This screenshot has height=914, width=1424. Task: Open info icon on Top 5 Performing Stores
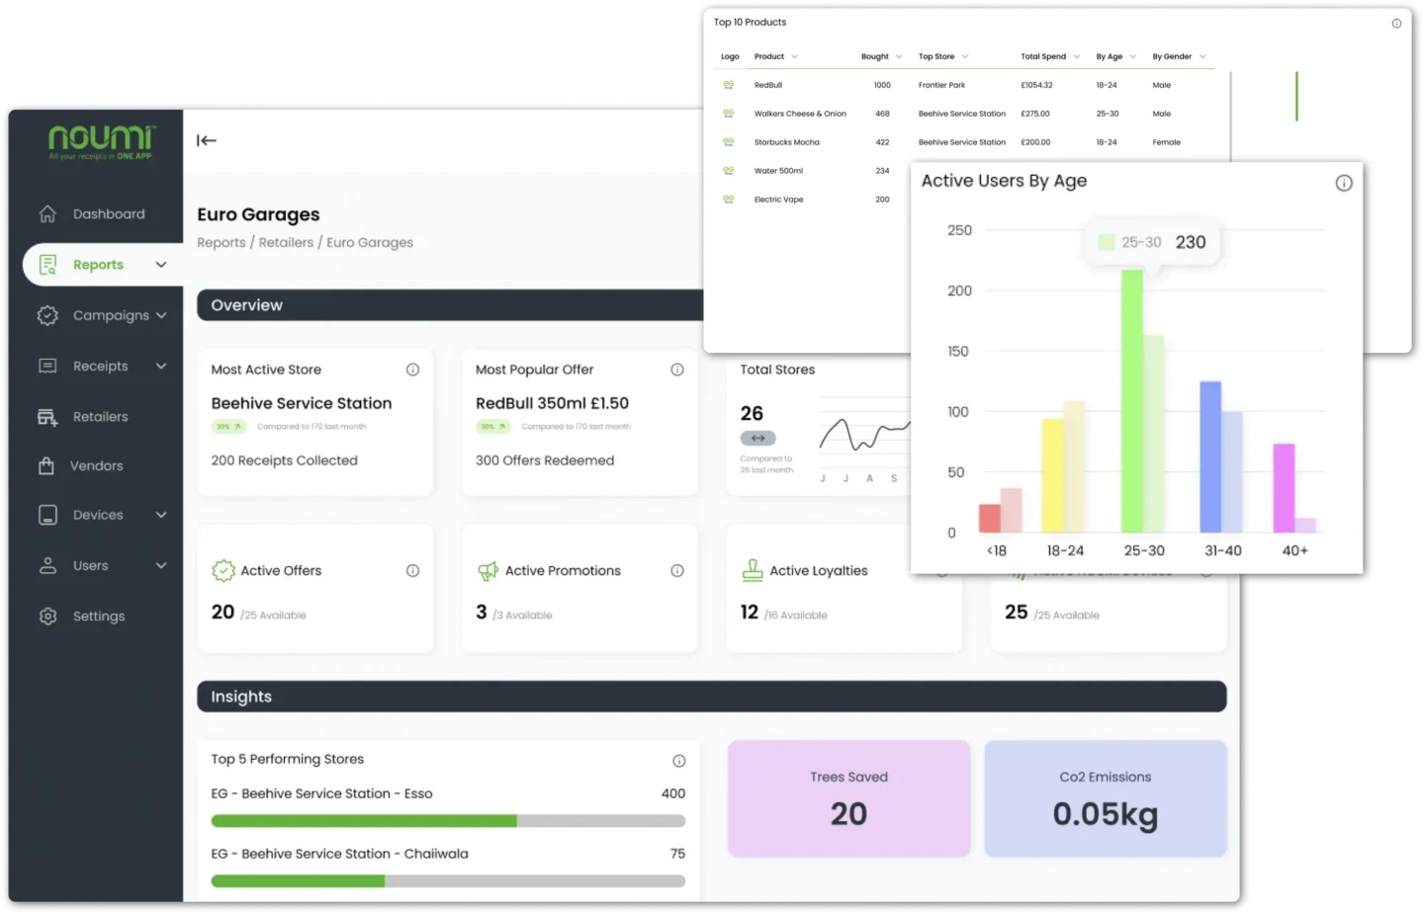[679, 761]
